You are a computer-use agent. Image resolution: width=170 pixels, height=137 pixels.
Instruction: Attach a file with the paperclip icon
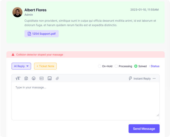tap(57, 79)
